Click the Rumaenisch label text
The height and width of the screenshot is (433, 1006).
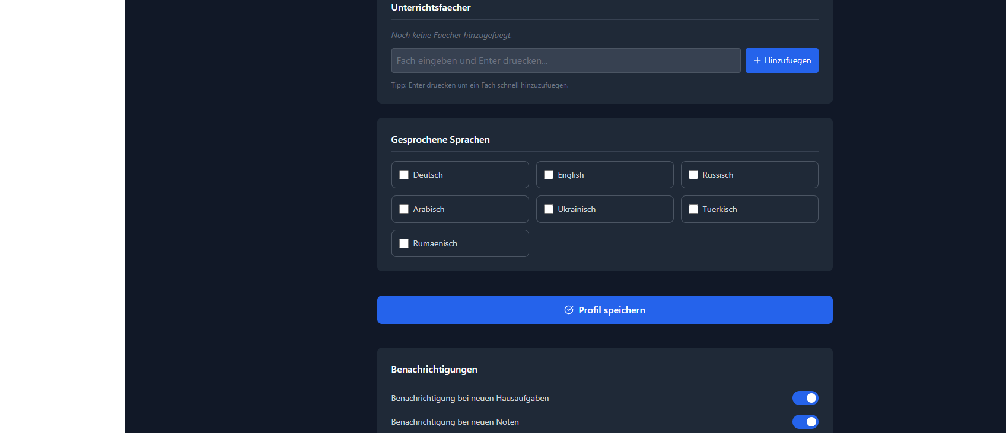(435, 243)
